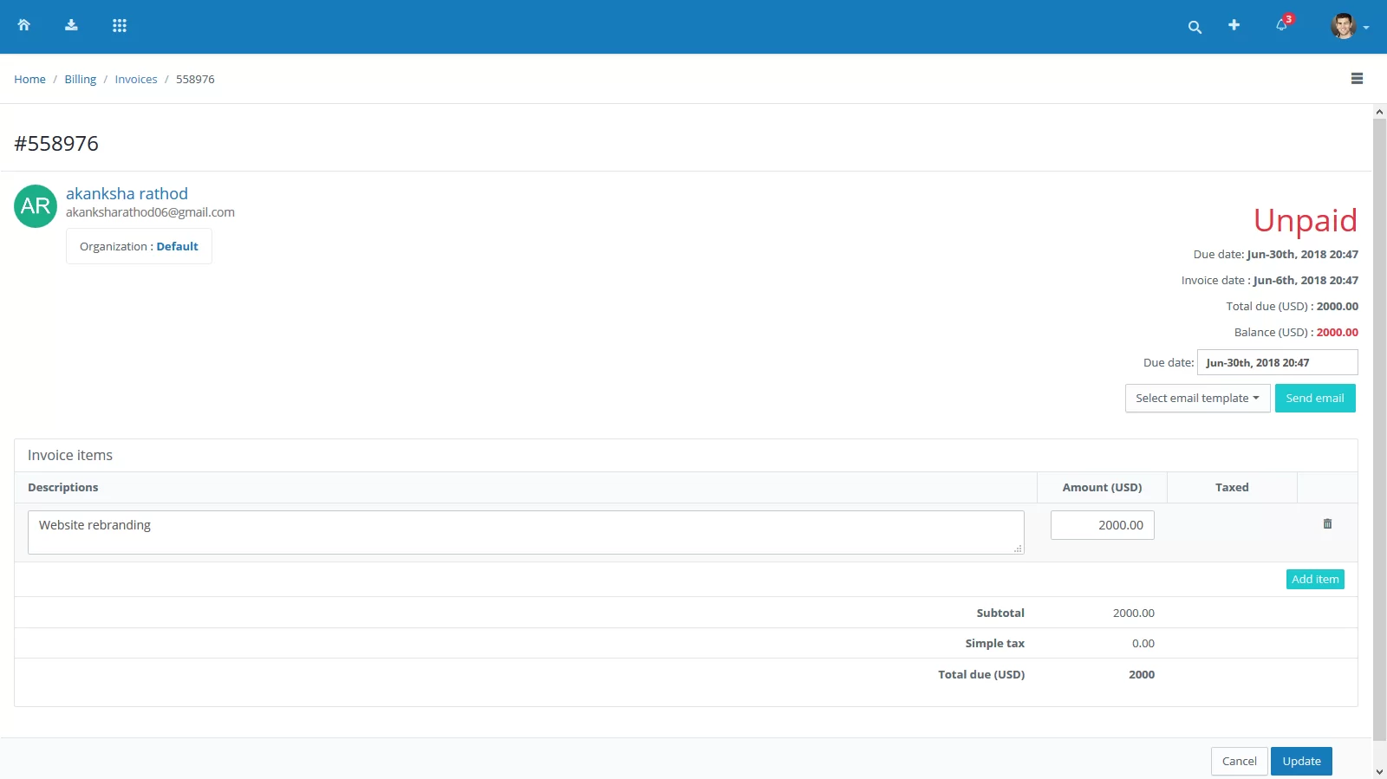Expand the Select email template dropdown
Screen dimensions: 1387x779
coord(1197,399)
